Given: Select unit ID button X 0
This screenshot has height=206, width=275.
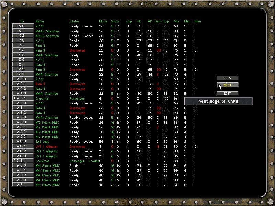Looking at the screenshot, I should 23,26.
